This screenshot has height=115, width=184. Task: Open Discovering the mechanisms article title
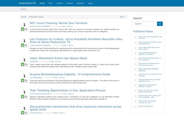[76, 108]
